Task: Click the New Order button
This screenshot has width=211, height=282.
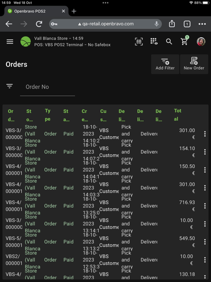Action: pyautogui.click(x=194, y=64)
